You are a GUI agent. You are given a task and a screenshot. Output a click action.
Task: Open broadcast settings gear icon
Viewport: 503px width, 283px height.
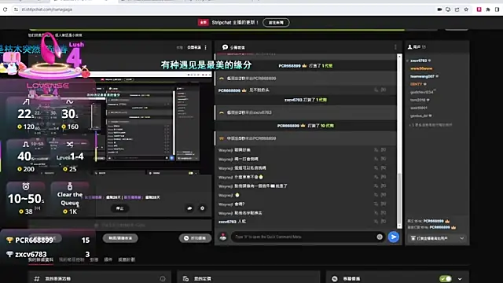tap(203, 208)
